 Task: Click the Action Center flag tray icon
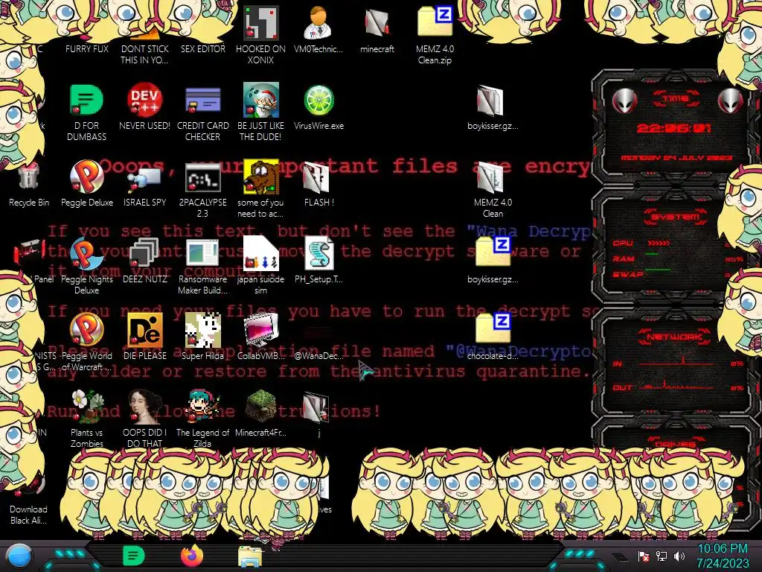pos(644,556)
